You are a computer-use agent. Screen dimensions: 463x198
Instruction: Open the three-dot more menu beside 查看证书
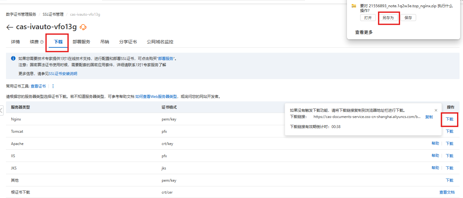[x=53, y=86]
